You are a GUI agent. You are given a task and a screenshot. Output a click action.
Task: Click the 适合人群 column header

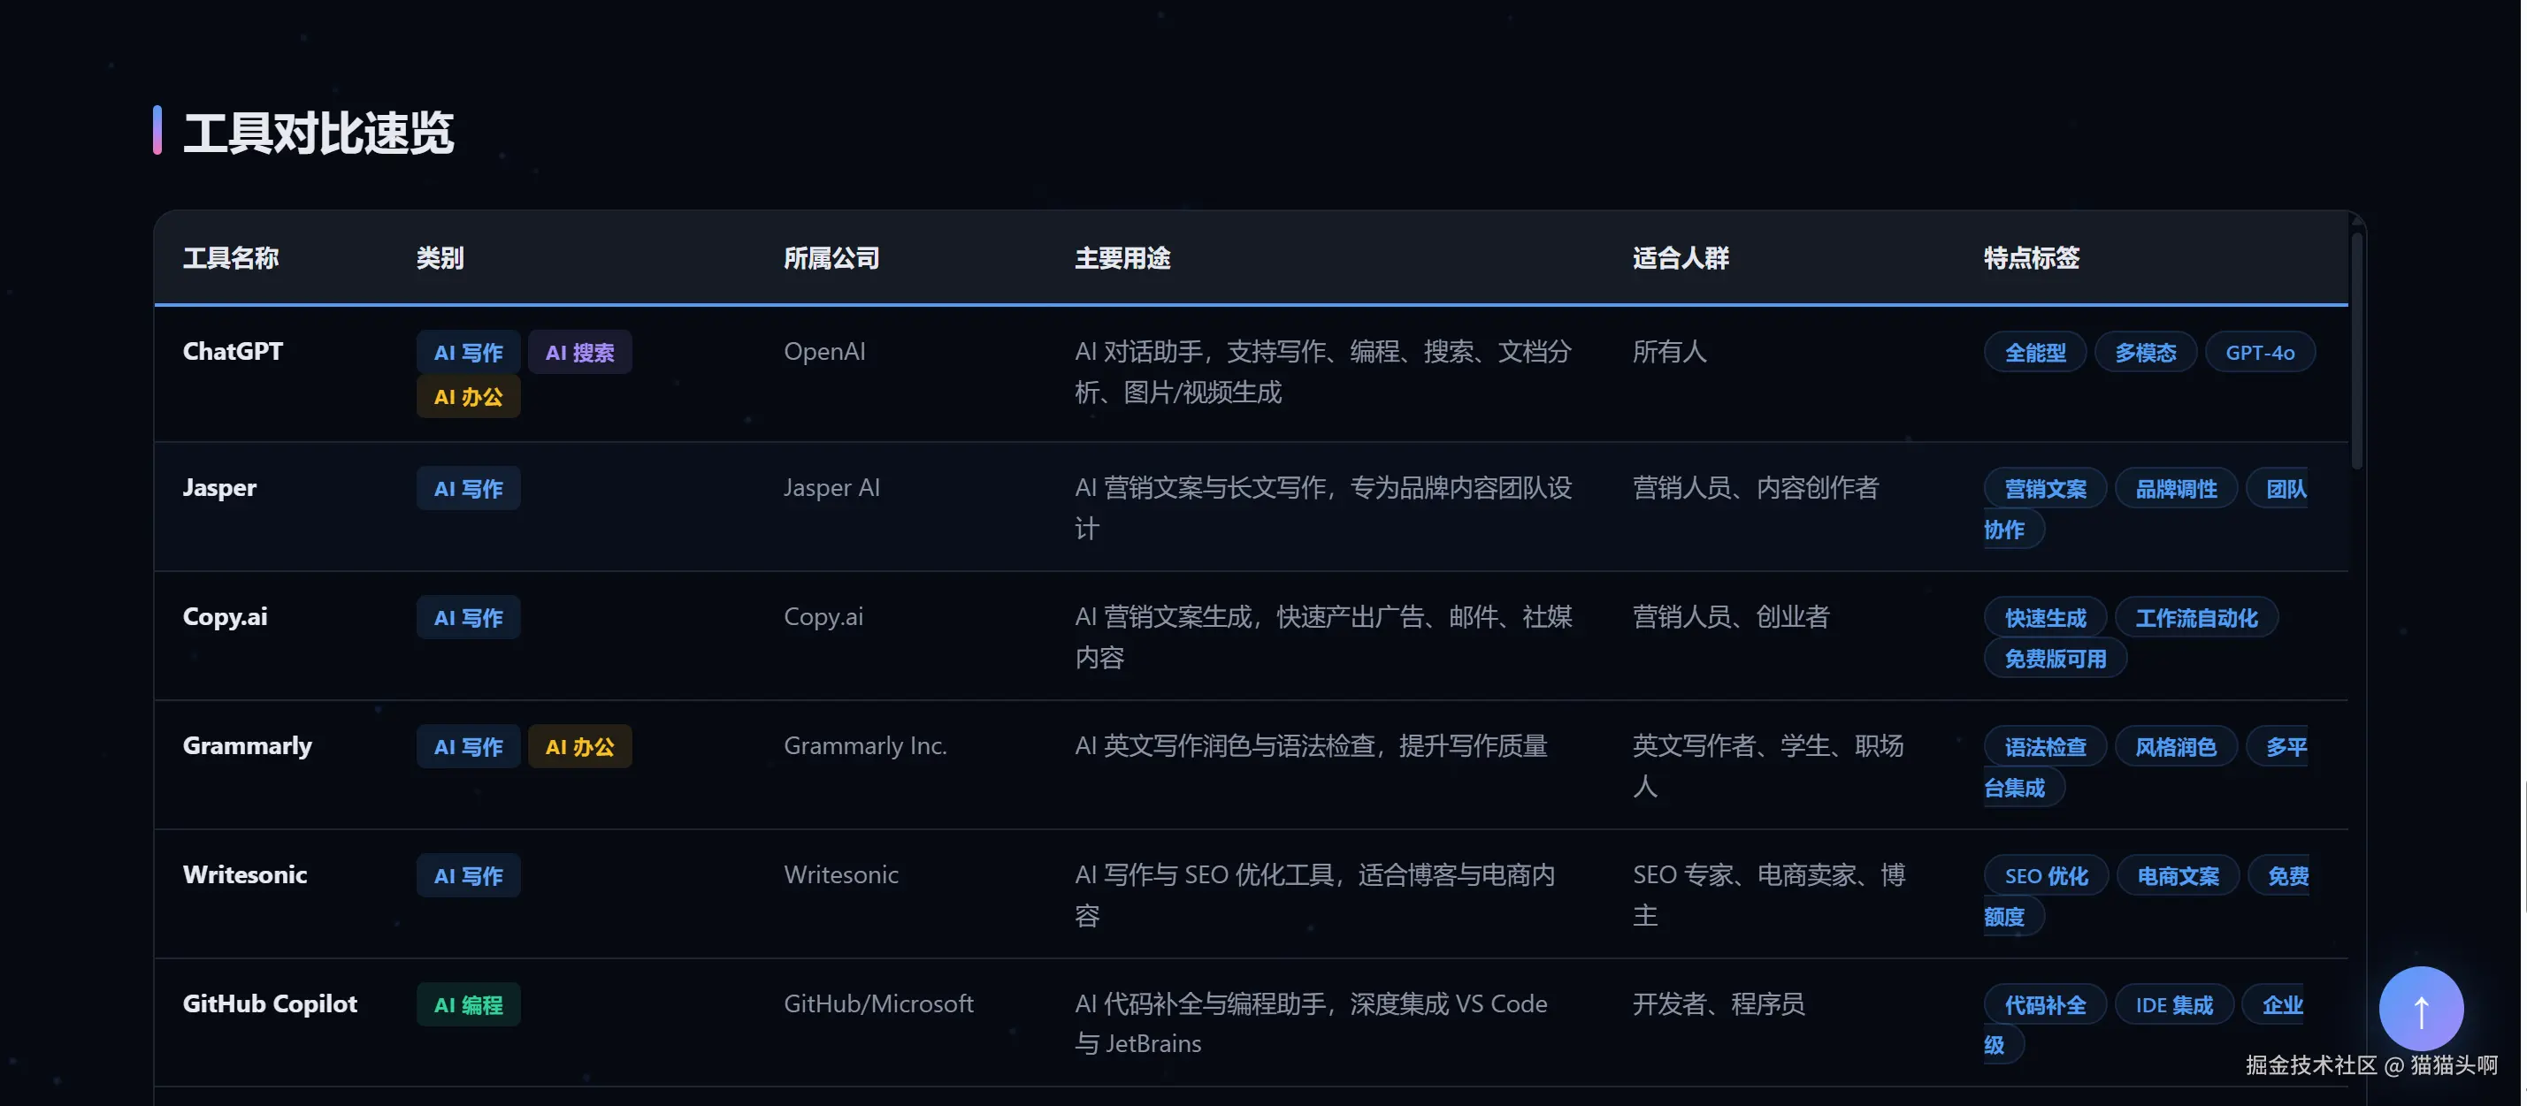tap(1681, 258)
